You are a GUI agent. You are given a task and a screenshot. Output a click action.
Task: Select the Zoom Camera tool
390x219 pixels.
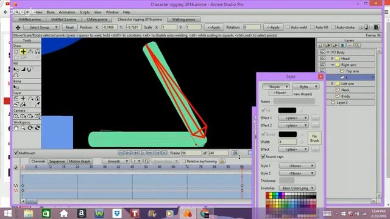[23, 116]
